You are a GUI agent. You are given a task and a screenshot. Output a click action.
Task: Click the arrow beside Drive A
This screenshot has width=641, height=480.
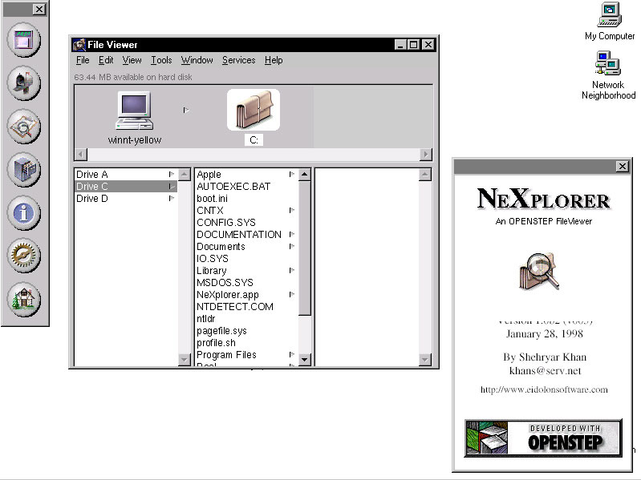172,174
